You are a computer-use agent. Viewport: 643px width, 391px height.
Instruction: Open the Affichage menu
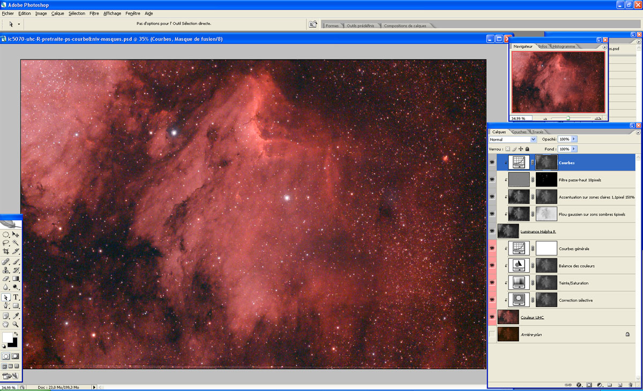pyautogui.click(x=112, y=13)
